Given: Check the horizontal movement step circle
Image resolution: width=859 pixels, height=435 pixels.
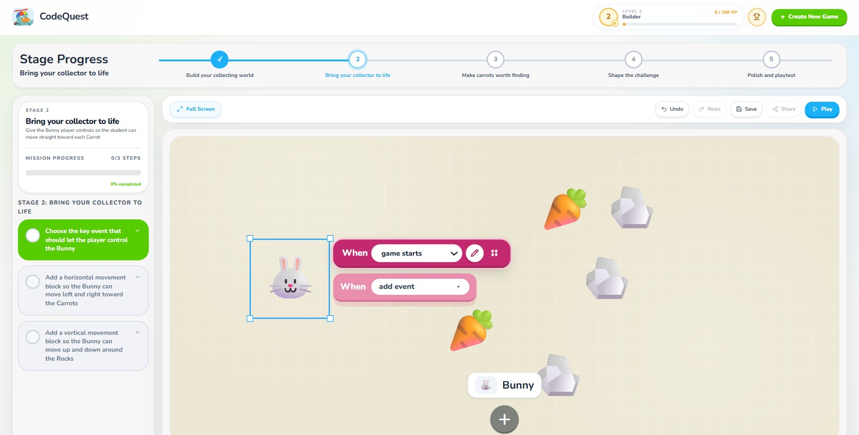Looking at the screenshot, I should coord(33,282).
